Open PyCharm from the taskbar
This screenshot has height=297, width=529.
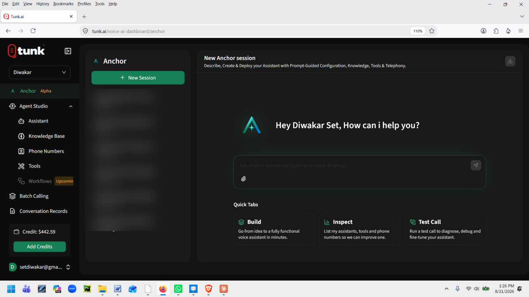87,289
